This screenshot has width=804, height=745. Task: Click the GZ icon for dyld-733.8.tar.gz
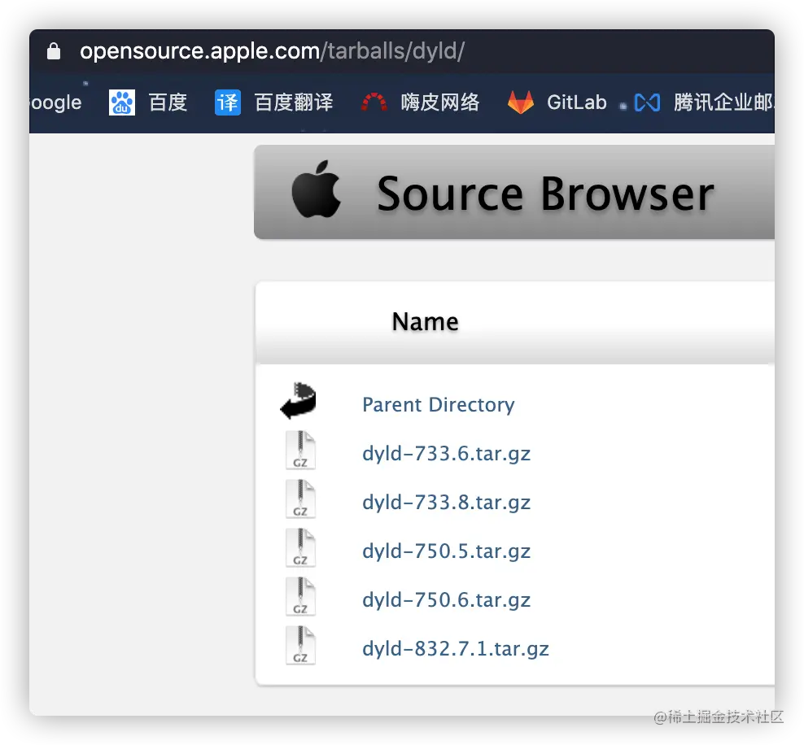click(300, 499)
